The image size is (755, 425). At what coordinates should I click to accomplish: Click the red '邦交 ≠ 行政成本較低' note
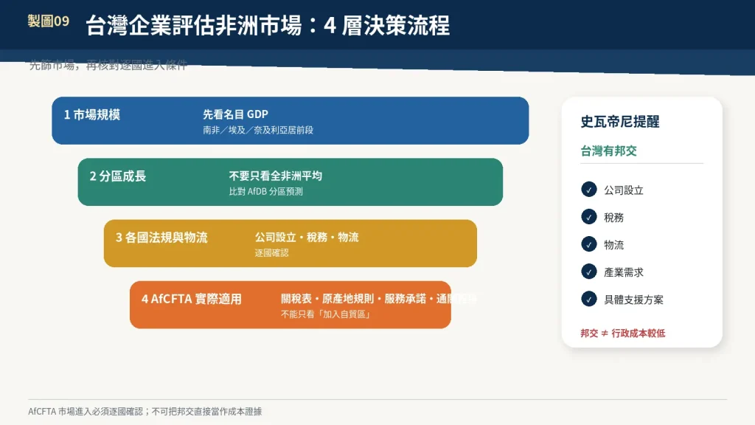(622, 333)
